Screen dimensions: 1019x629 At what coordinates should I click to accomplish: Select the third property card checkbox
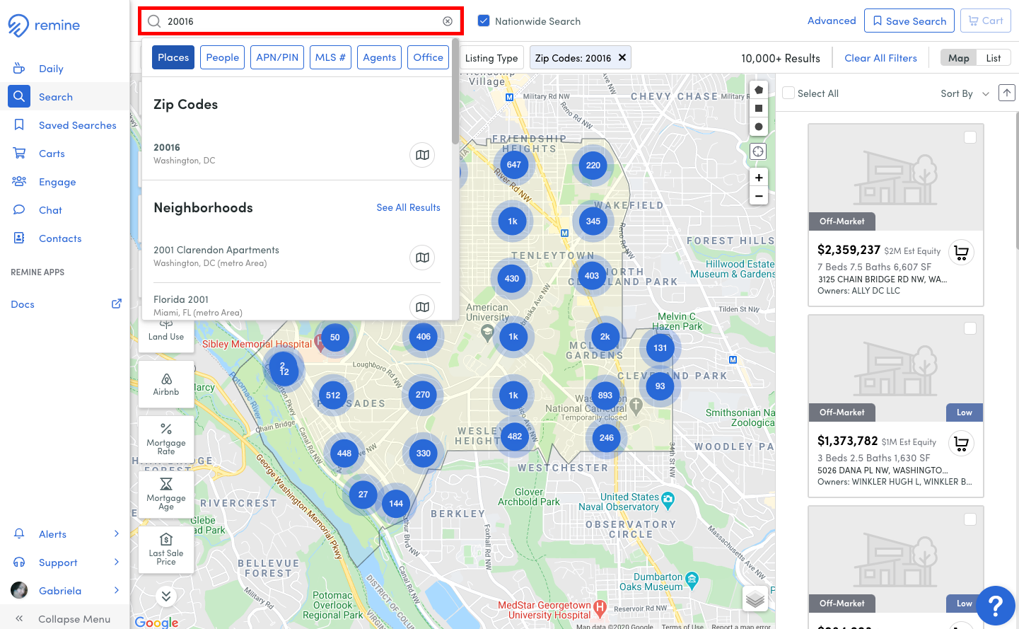[x=970, y=519]
